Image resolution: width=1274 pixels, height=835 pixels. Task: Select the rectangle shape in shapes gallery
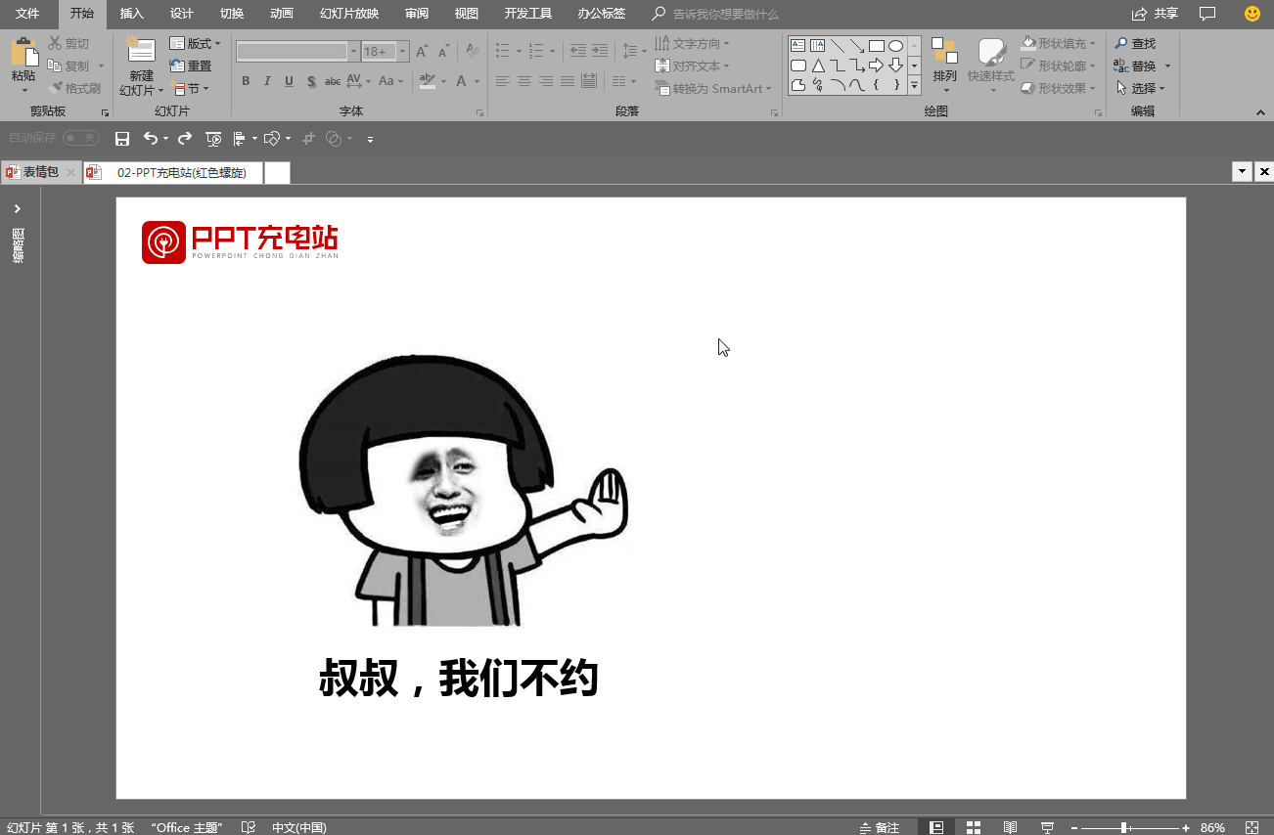click(876, 45)
